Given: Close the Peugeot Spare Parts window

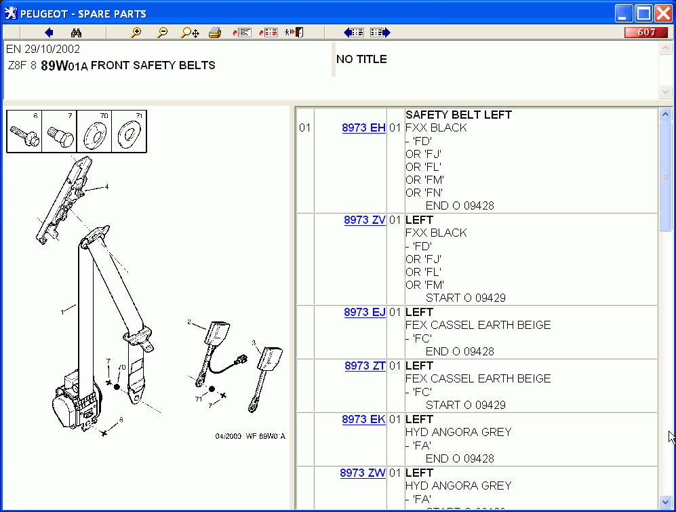Looking at the screenshot, I should [x=664, y=14].
